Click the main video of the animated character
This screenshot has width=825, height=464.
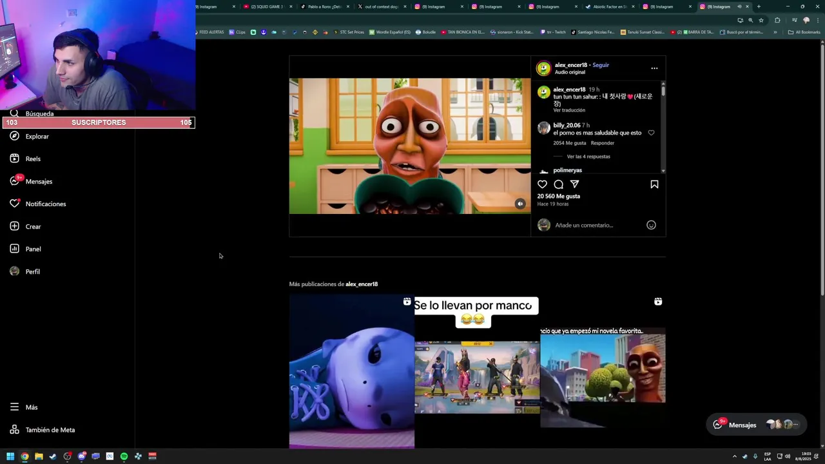pos(410,146)
